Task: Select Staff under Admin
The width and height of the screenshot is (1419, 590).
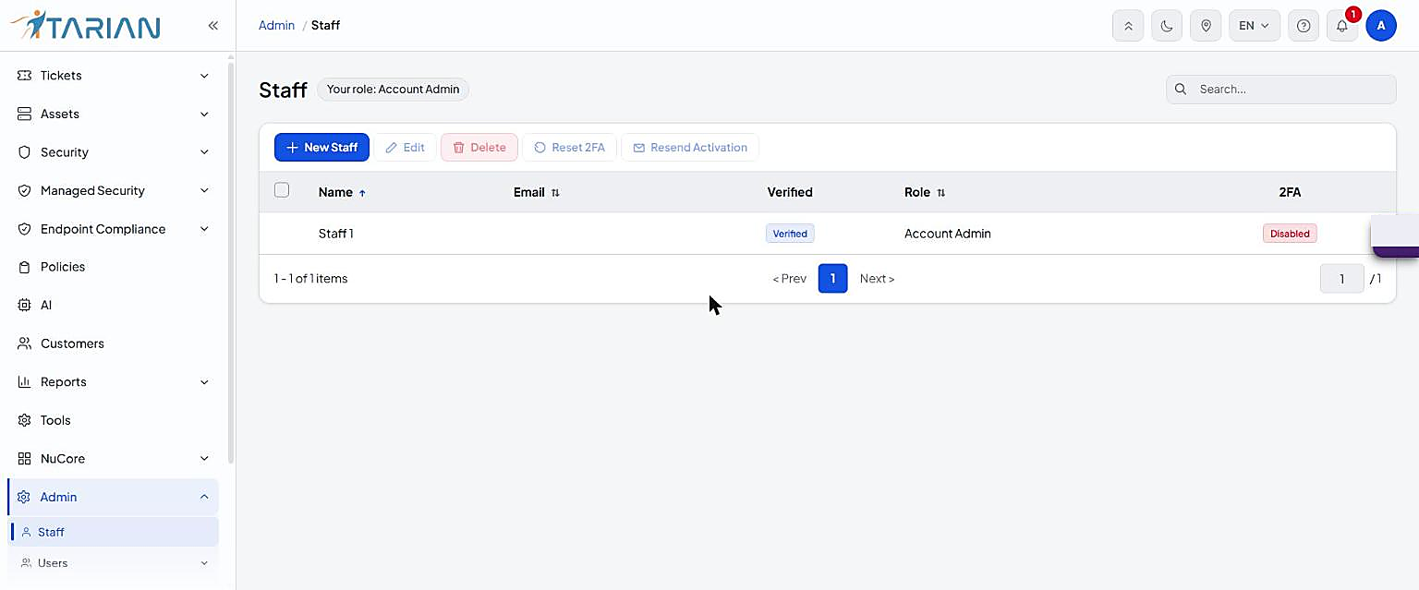Action: coord(113,532)
